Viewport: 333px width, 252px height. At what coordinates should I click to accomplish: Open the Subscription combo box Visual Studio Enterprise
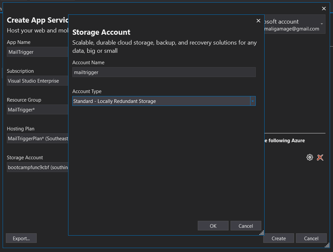coord(38,81)
